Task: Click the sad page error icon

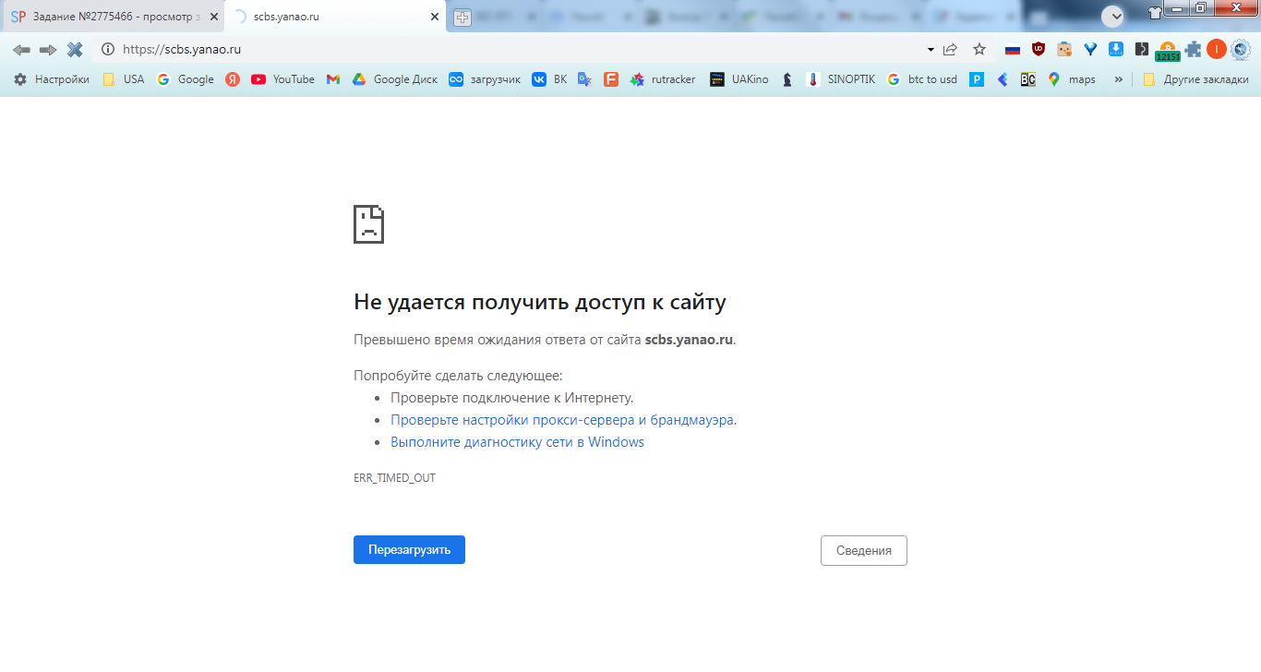Action: [x=368, y=224]
